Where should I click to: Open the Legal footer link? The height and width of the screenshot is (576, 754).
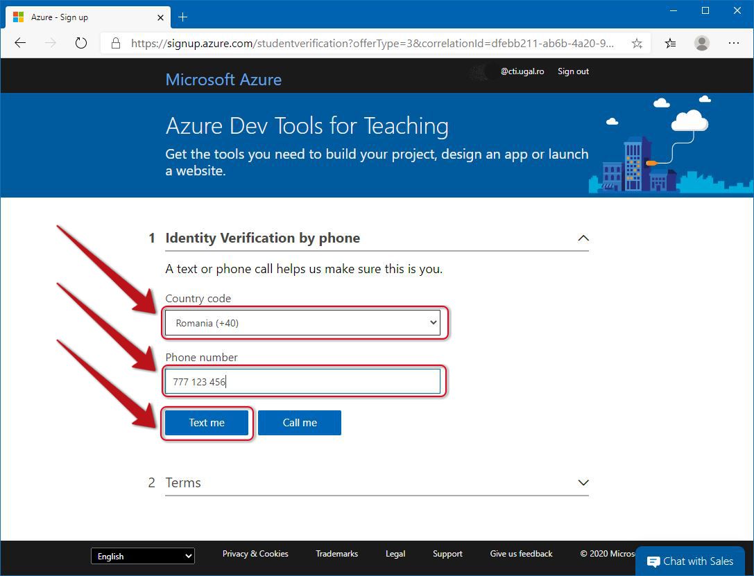pyautogui.click(x=395, y=554)
